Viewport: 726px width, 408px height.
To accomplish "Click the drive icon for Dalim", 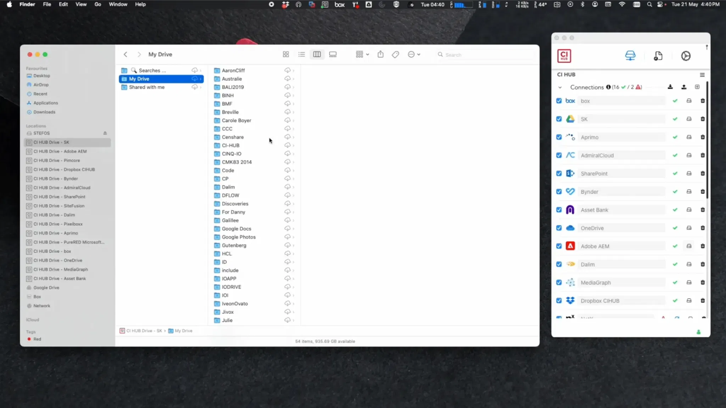I will point(689,264).
